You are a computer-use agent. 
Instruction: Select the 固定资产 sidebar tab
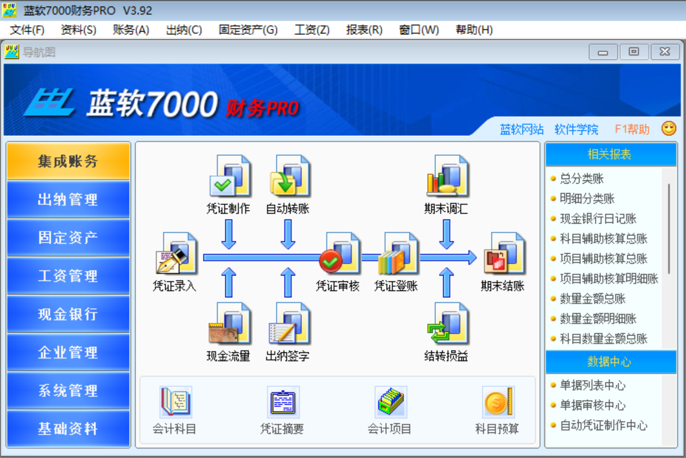[x=68, y=238]
